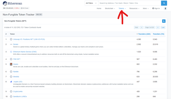Click the 20,603 transfers value
The height and width of the screenshot is (99, 171).
[155, 77]
